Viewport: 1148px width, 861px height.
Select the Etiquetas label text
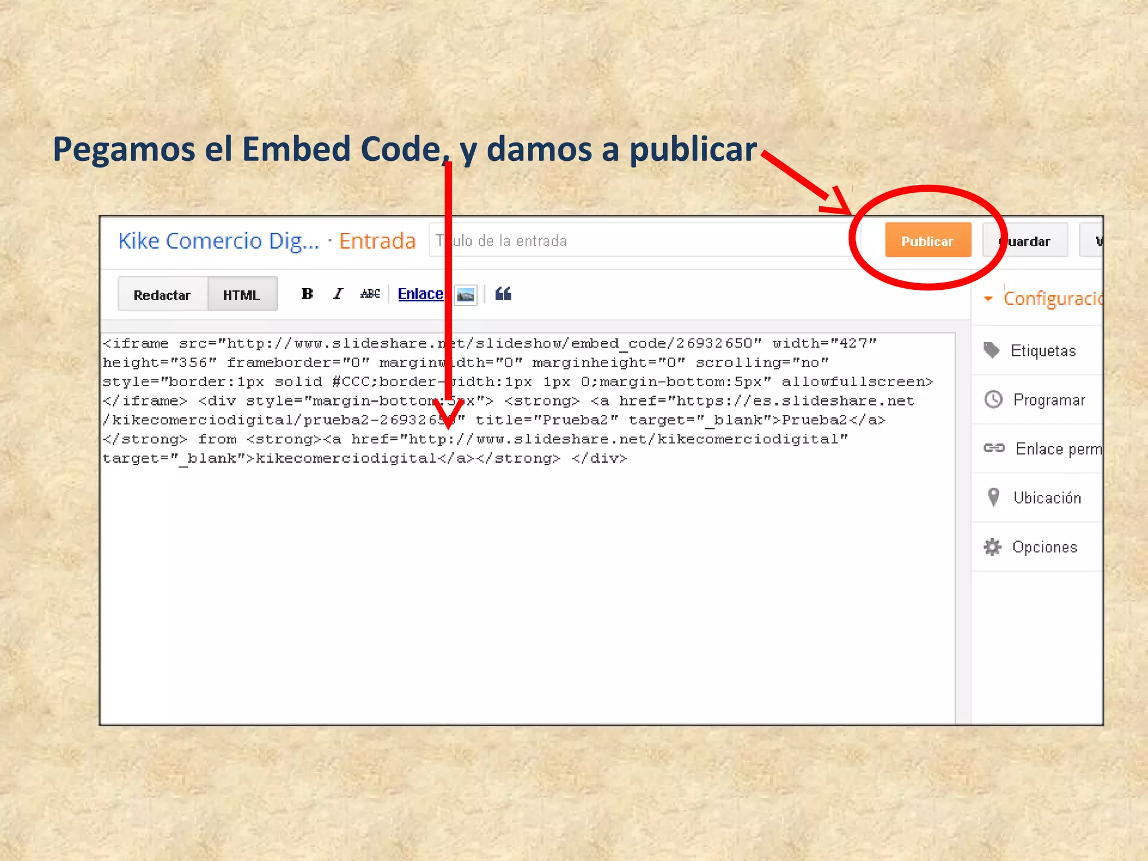click(x=1043, y=351)
